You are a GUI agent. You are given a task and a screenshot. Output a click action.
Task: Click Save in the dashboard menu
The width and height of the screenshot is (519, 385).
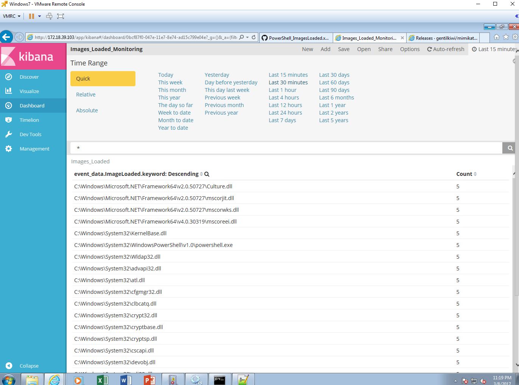click(344, 49)
